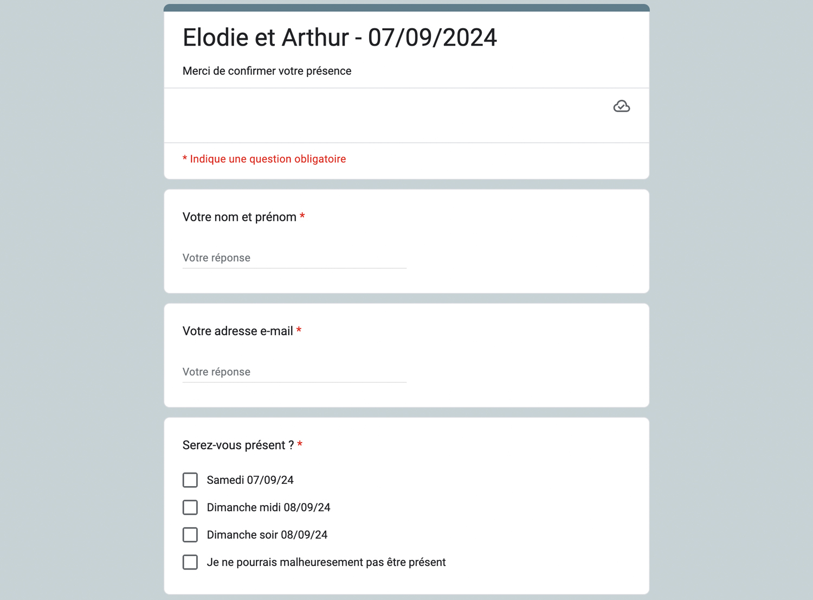The image size is (813, 600).
Task: Focus the e-mail address answer field
Action: click(294, 372)
